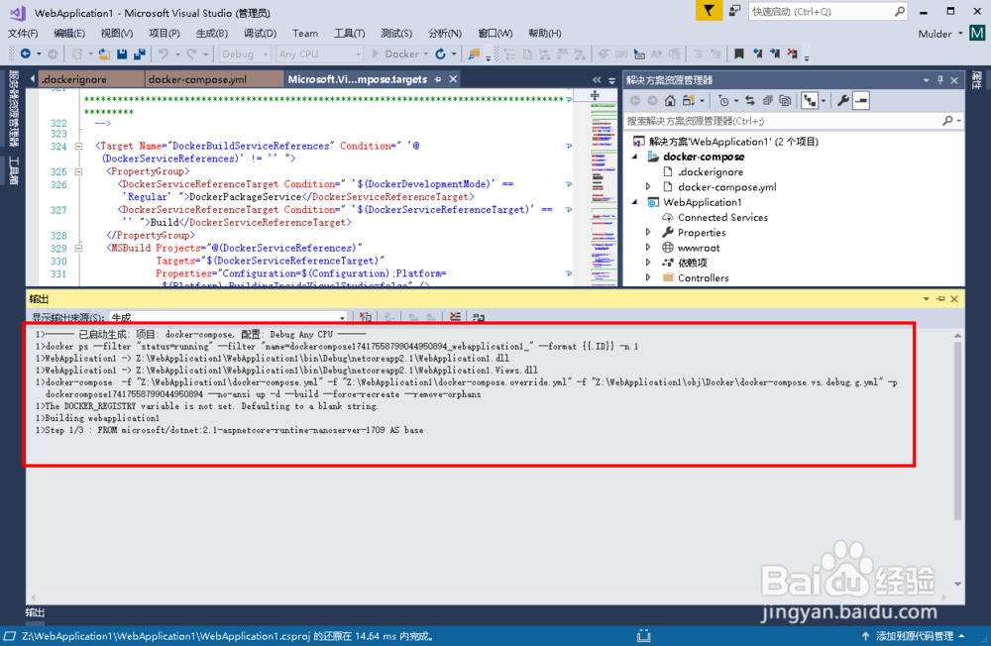Click the switch views icon in Solution Explorer
The width and height of the screenshot is (991, 646).
pos(690,100)
